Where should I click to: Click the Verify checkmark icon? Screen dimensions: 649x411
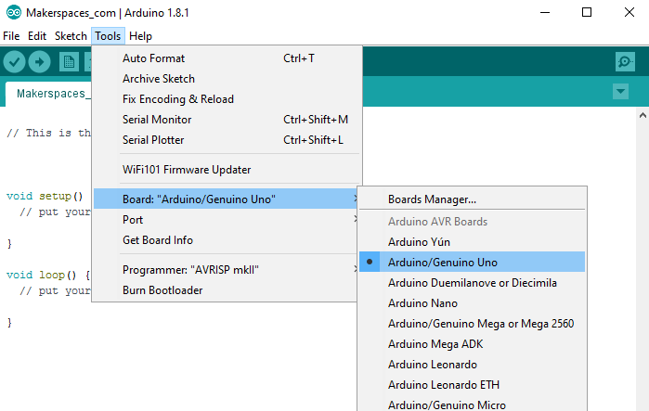point(14,61)
